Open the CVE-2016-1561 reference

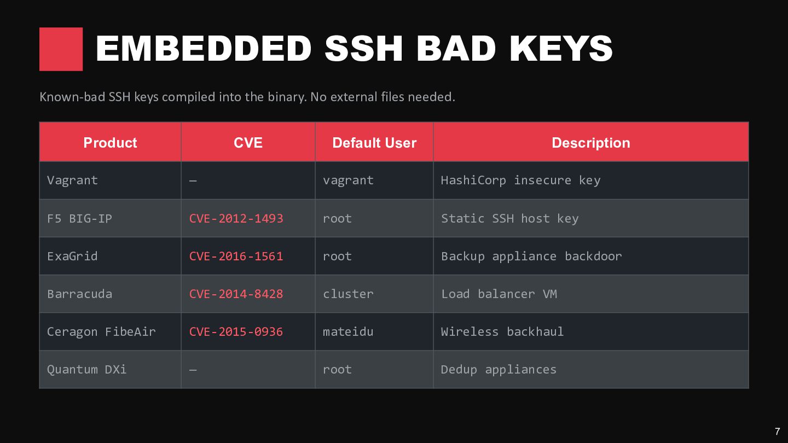coord(236,256)
